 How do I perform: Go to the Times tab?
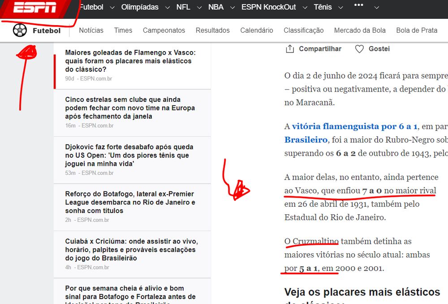coord(123,30)
